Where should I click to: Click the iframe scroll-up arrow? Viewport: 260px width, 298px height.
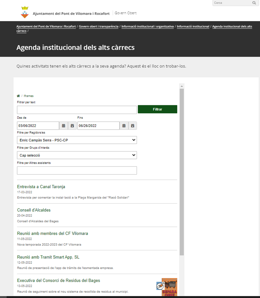pos(182,86)
